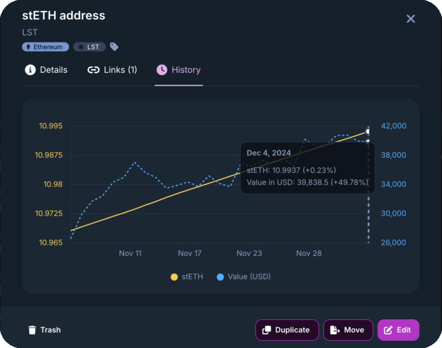Click the 10.995 stETH axis value

[x=51, y=126]
